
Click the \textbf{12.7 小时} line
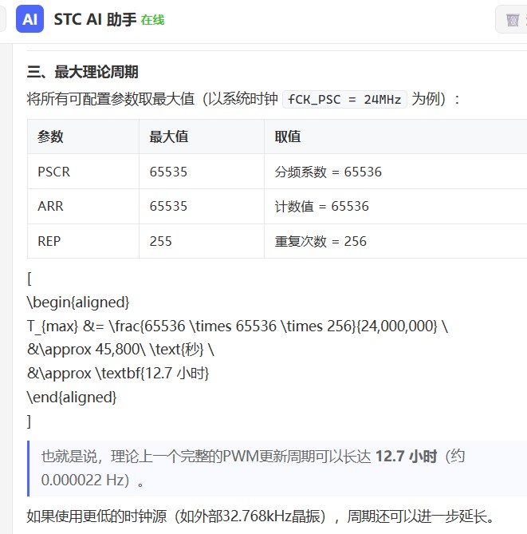[118, 374]
